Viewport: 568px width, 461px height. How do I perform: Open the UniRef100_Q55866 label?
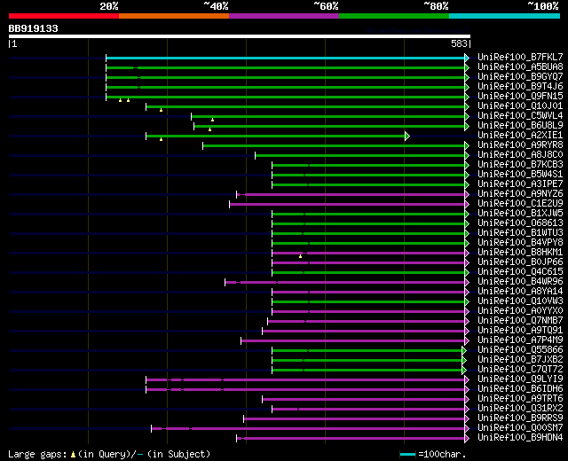[x=520, y=350]
